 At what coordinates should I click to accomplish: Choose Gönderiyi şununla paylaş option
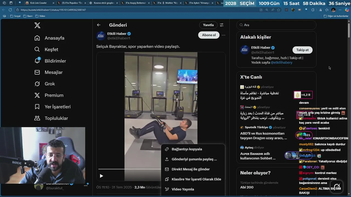coord(193,159)
